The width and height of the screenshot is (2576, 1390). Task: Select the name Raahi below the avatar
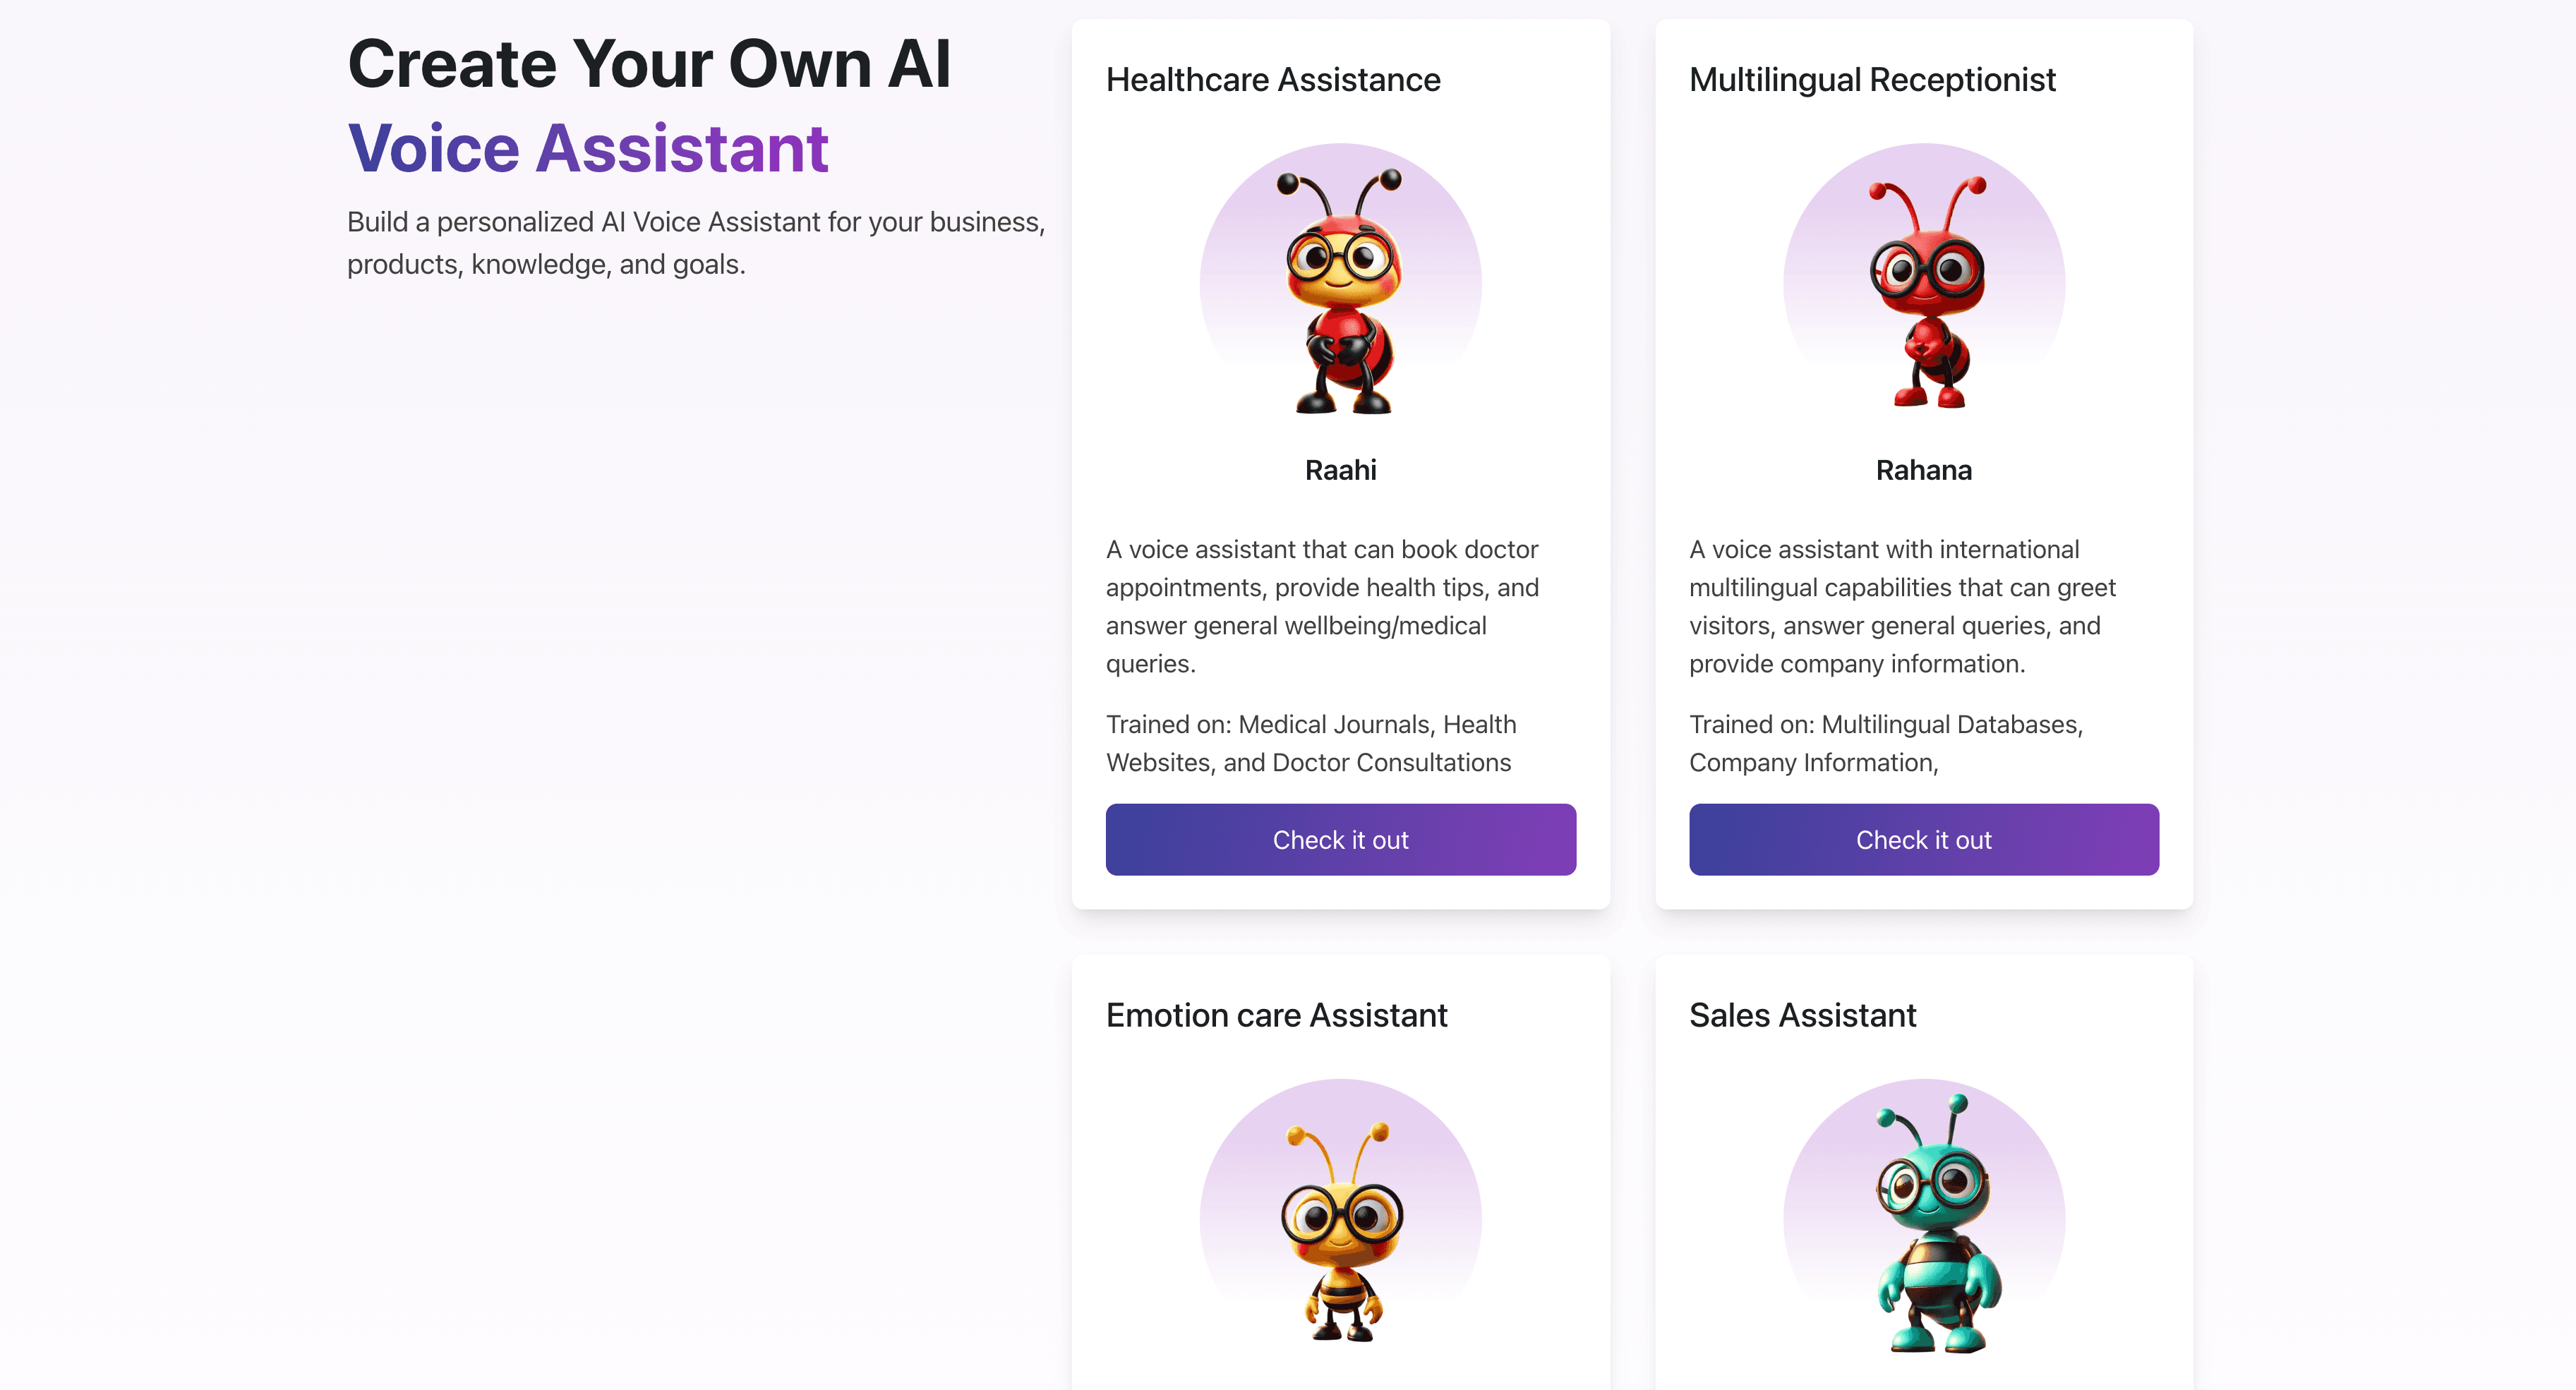(1340, 470)
